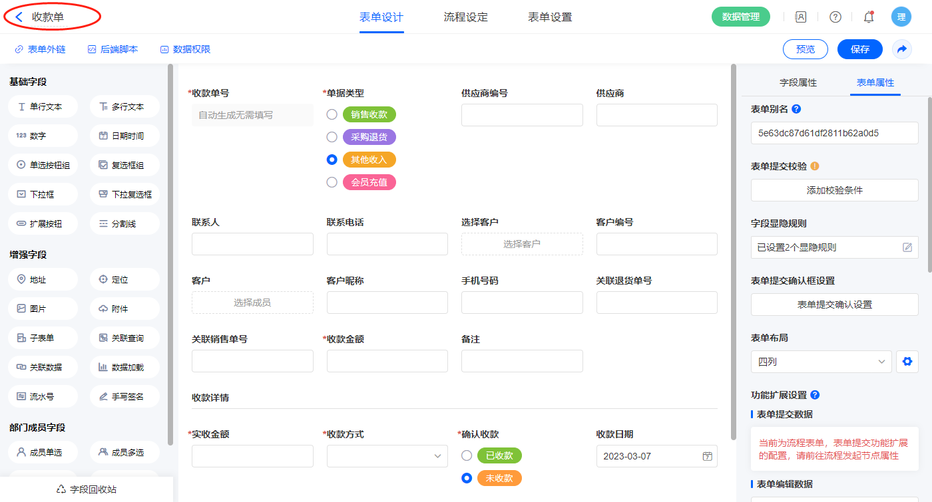The height and width of the screenshot is (502, 932).
Task: Open the 收款方式 dropdown
Action: (387, 456)
